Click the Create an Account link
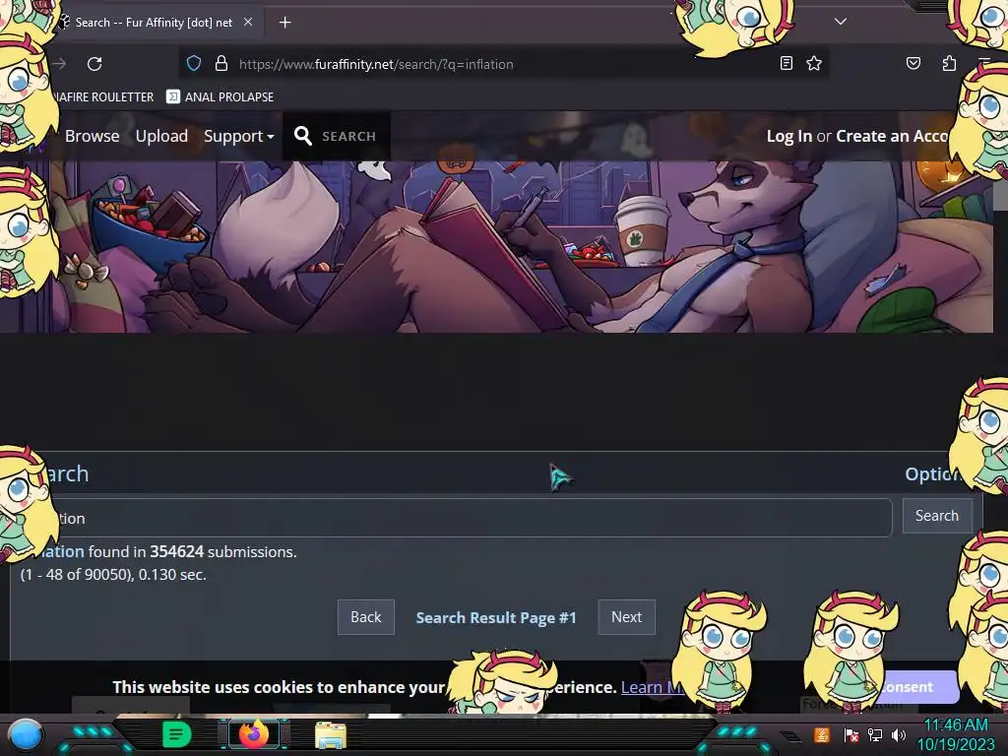This screenshot has height=756, width=1008. coord(892,136)
